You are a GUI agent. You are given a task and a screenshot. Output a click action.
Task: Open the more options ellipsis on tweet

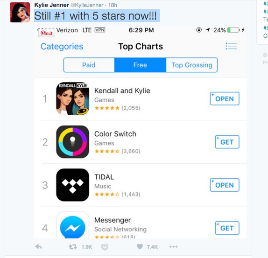tap(174, 247)
